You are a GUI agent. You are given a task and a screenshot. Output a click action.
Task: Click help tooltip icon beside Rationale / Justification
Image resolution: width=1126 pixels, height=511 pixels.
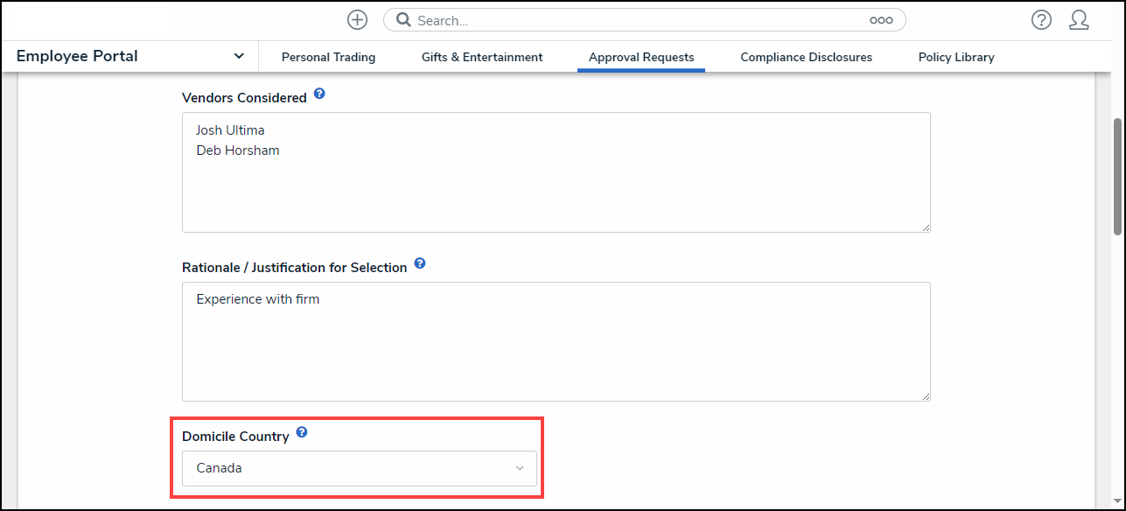[420, 263]
